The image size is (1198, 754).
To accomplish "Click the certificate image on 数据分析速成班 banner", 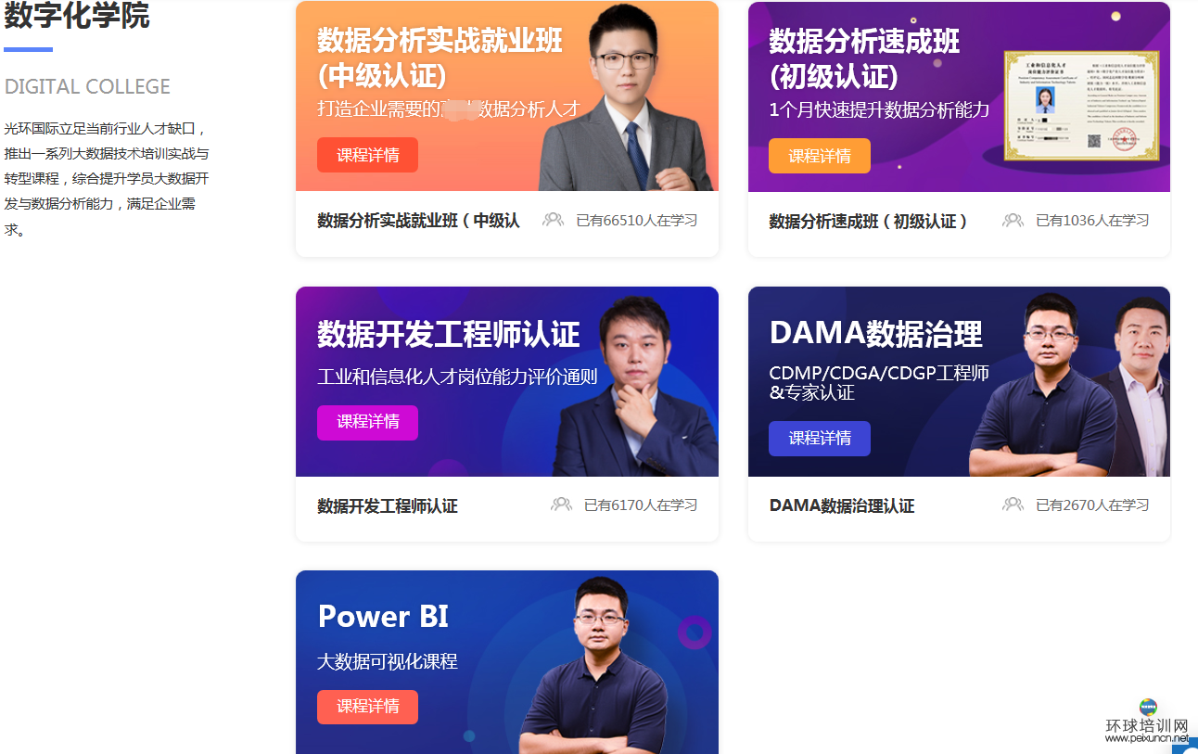I will pos(1081,105).
